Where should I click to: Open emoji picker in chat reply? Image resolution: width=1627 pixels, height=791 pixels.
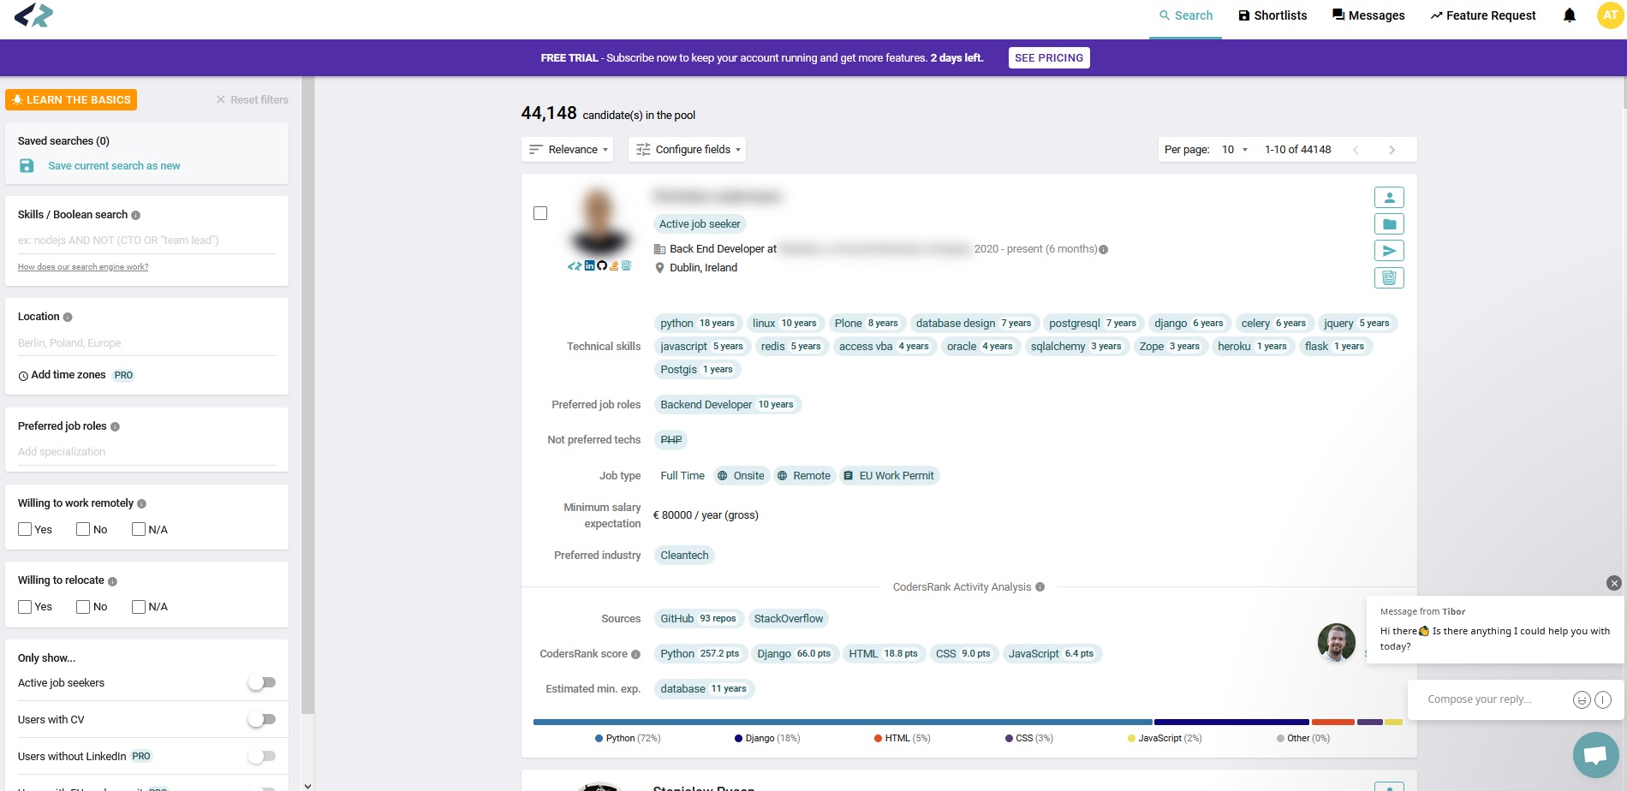tap(1582, 699)
